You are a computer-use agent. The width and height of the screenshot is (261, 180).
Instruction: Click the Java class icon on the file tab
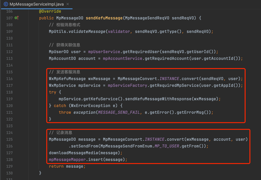point(6,4)
